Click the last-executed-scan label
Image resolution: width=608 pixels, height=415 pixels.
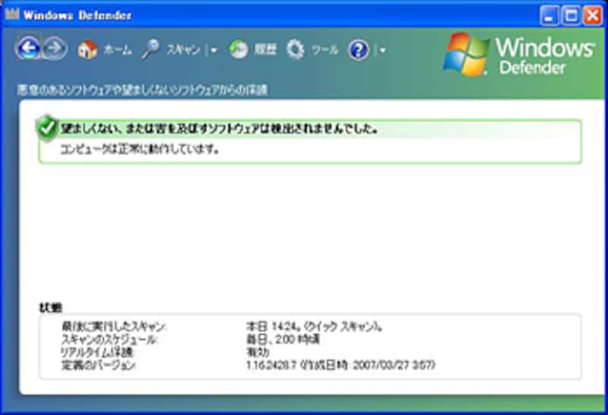point(113,327)
